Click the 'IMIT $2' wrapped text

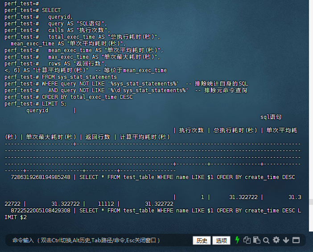tap(16, 217)
